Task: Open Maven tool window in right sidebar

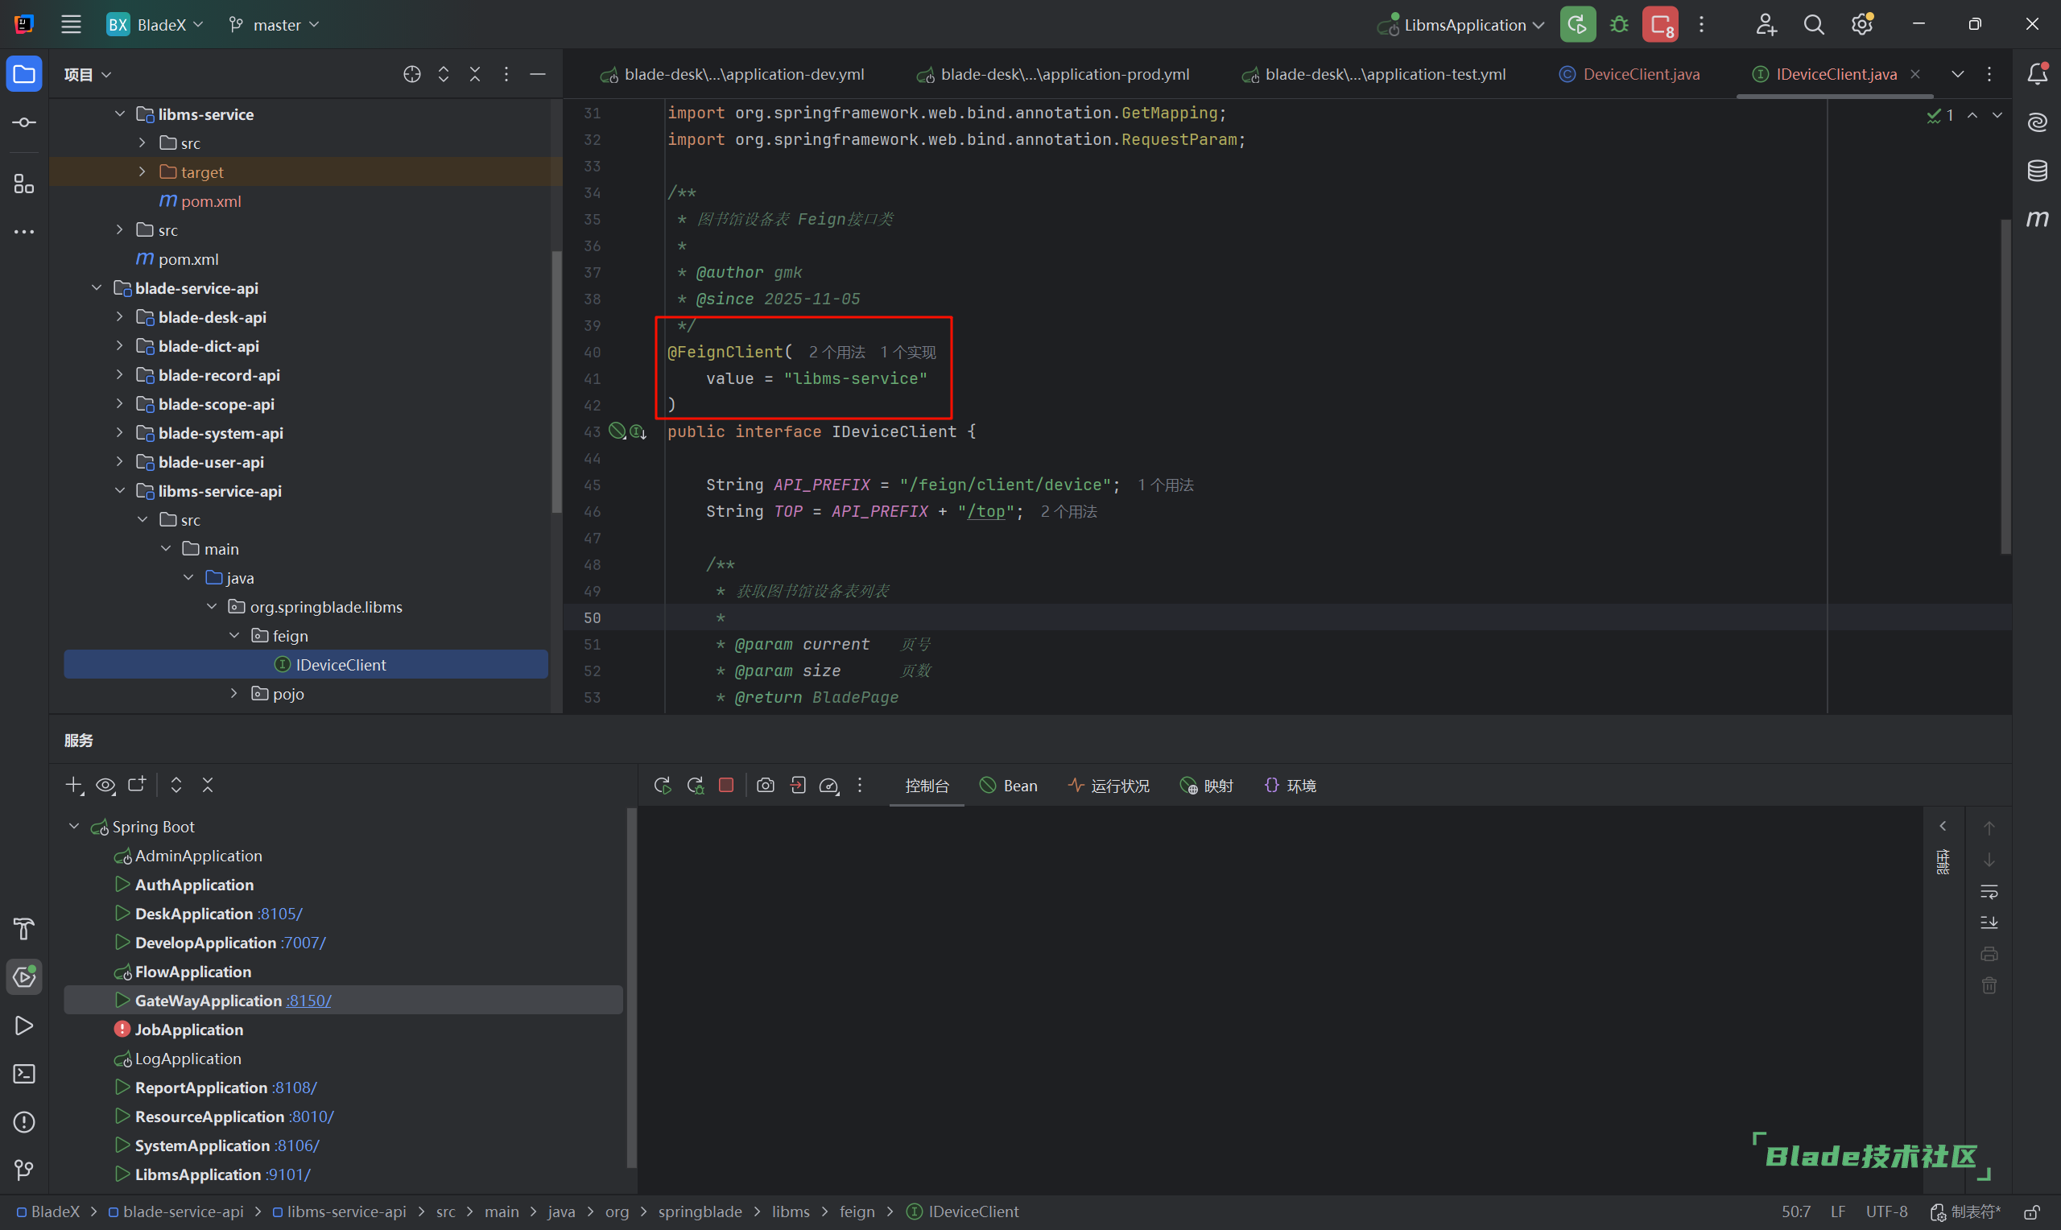Action: (2037, 219)
